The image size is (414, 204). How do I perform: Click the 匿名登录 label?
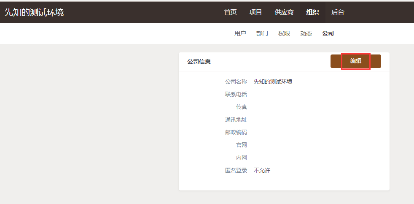tap(236, 170)
